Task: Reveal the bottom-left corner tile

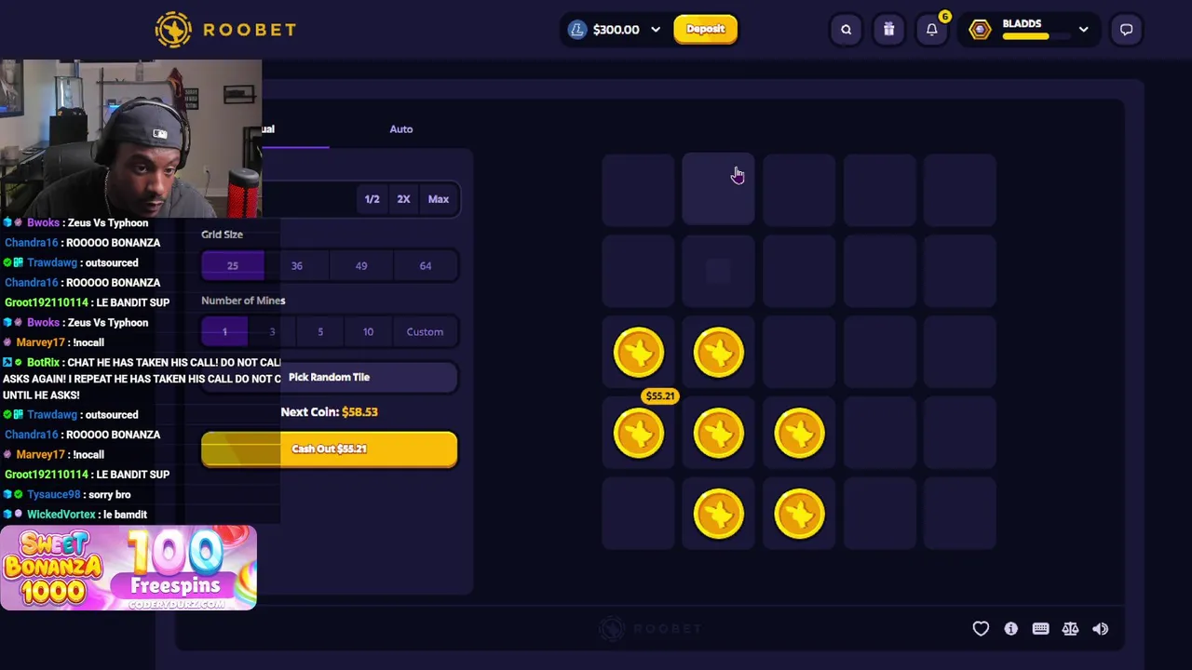Action: coord(638,514)
